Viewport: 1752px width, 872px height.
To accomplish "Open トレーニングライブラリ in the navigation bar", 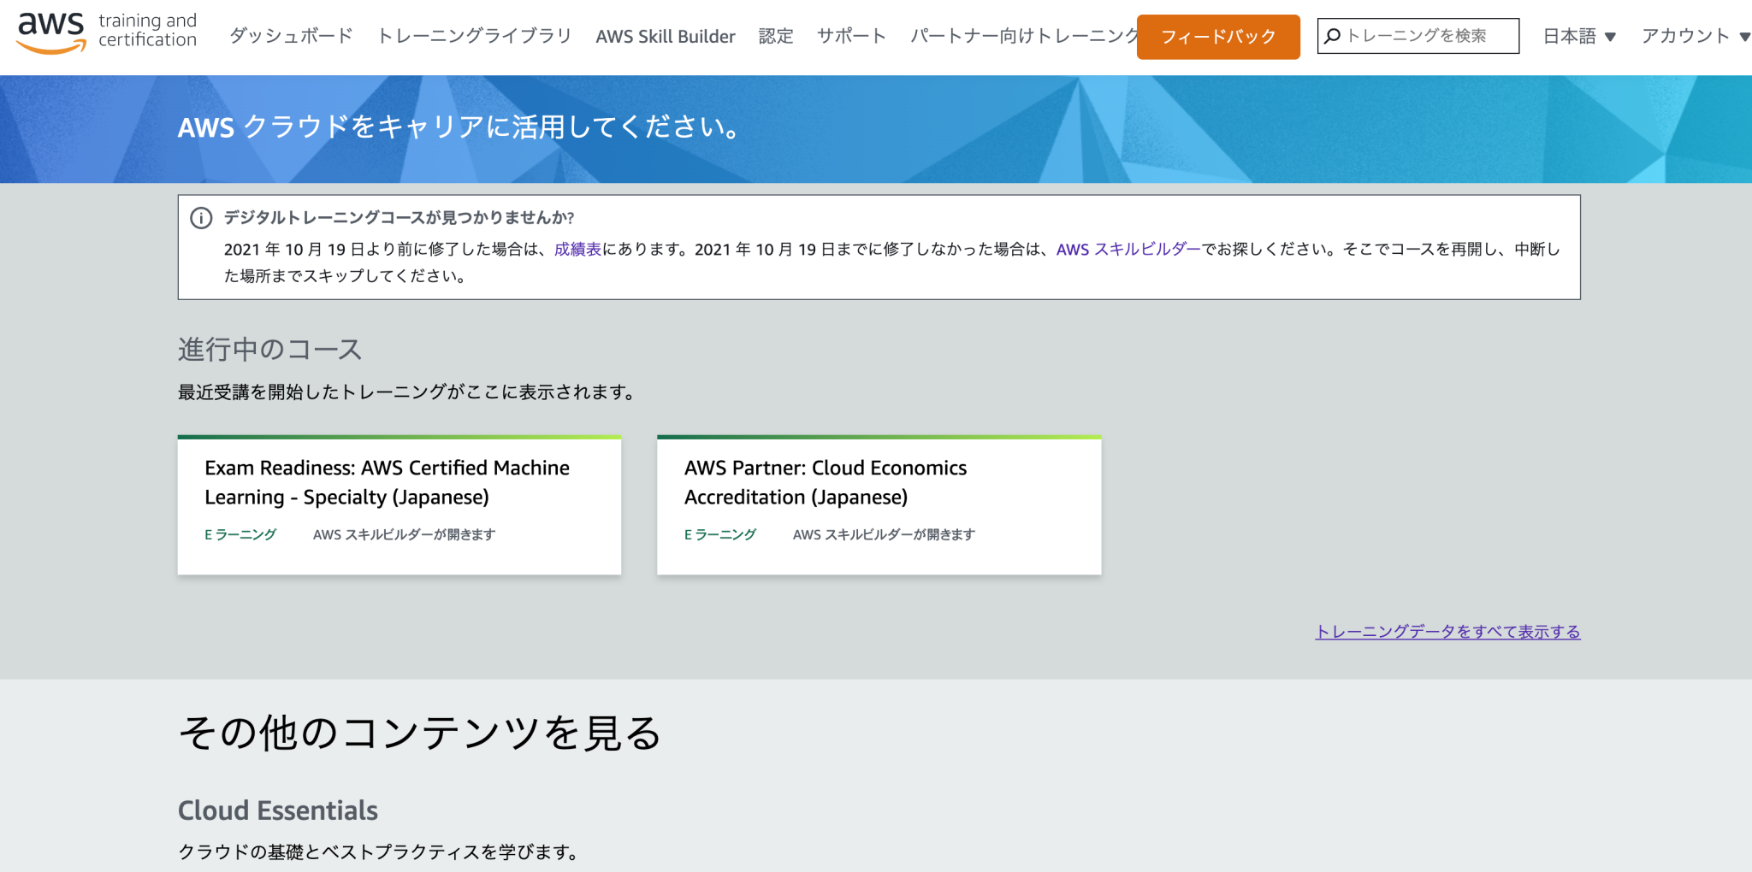I will tap(475, 36).
